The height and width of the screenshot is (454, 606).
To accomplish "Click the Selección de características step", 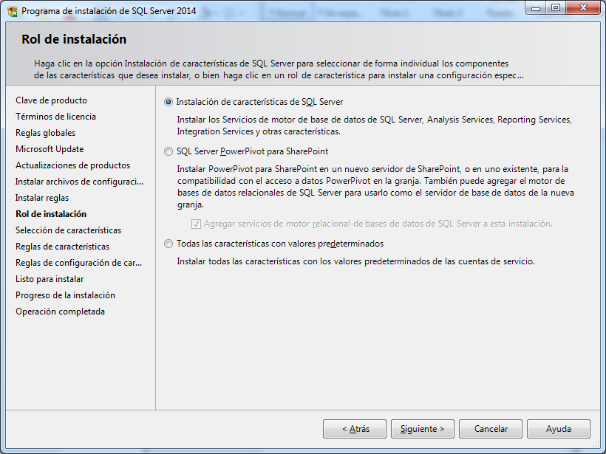I will (69, 230).
